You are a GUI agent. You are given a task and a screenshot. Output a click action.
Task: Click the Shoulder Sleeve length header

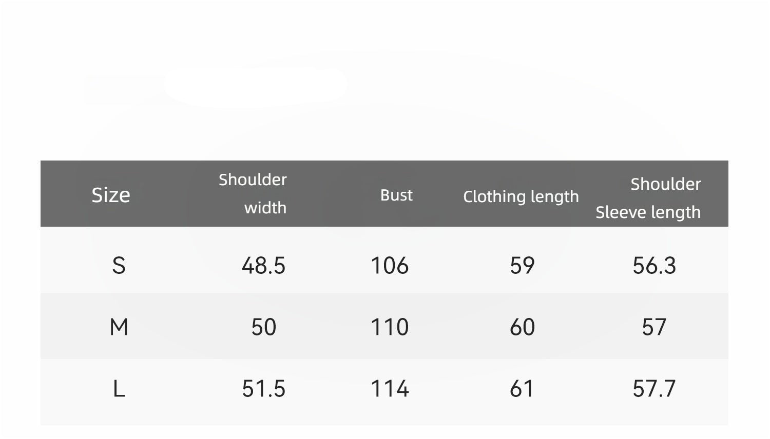click(x=648, y=198)
